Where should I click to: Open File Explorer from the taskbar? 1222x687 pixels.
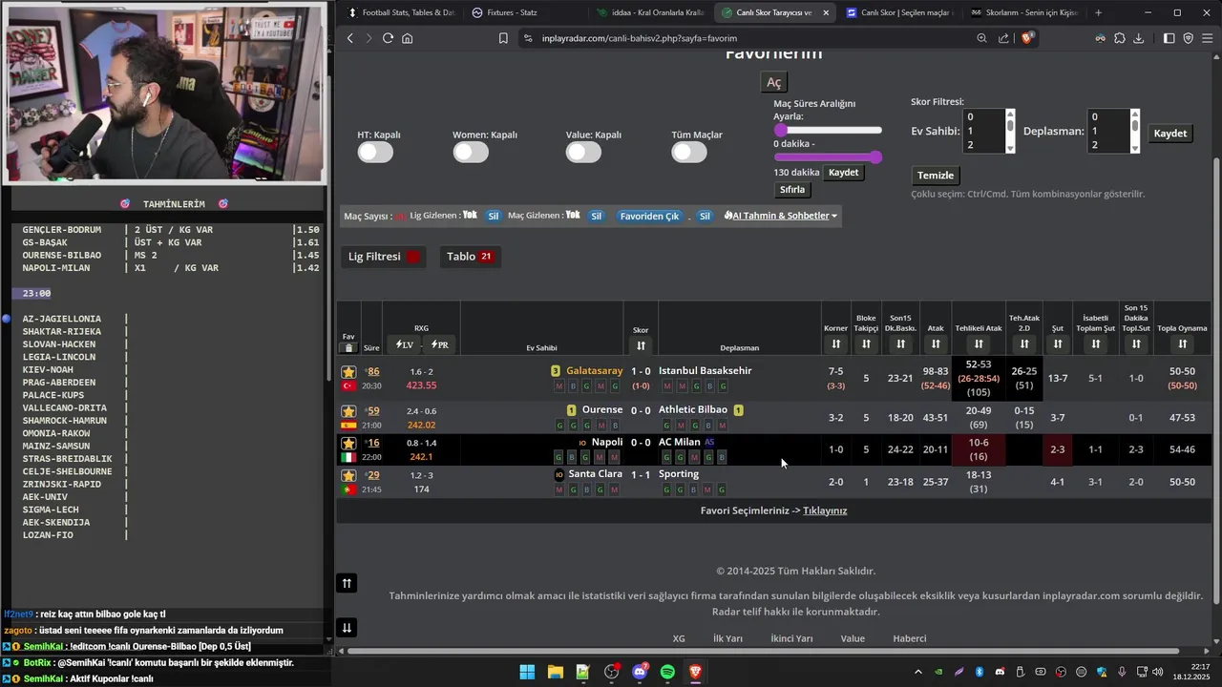pyautogui.click(x=555, y=673)
